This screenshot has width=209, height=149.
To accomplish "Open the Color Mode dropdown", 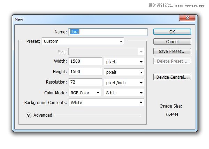I will tap(84, 93).
